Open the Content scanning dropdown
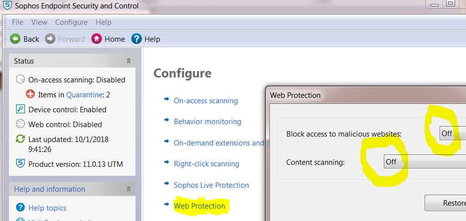The image size is (466, 221). click(x=425, y=161)
